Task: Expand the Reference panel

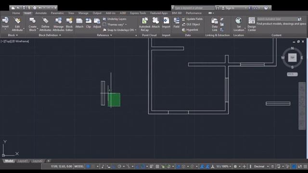Action: tap(104, 35)
